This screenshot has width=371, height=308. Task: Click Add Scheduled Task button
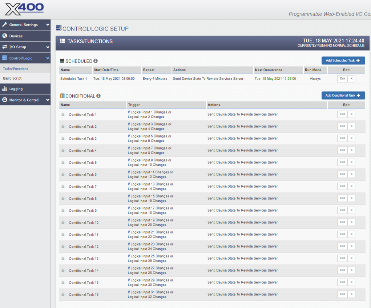(x=343, y=61)
